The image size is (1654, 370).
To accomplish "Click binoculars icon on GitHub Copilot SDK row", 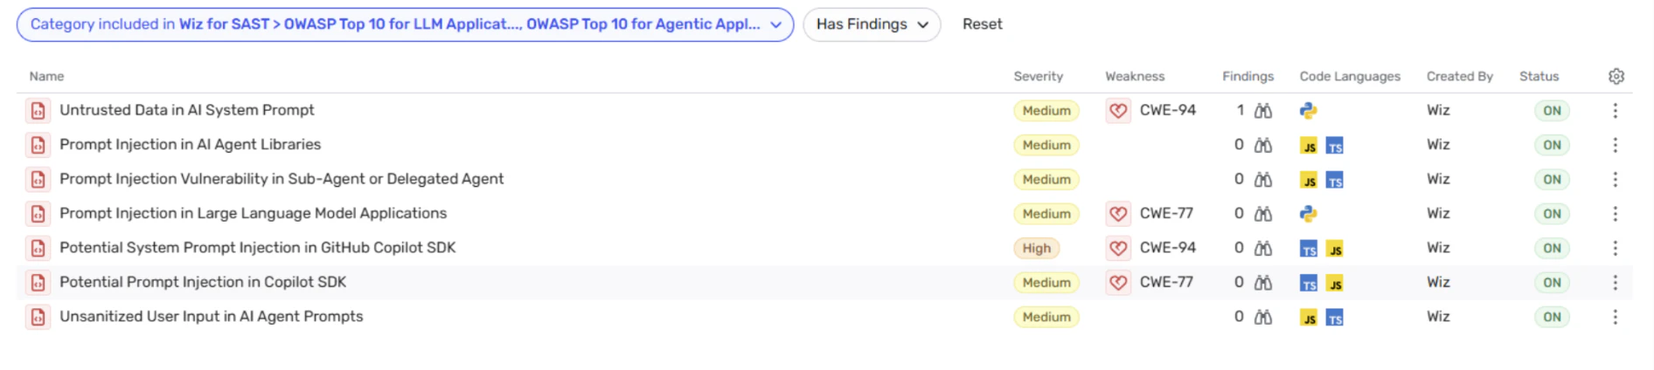I will point(1263,249).
